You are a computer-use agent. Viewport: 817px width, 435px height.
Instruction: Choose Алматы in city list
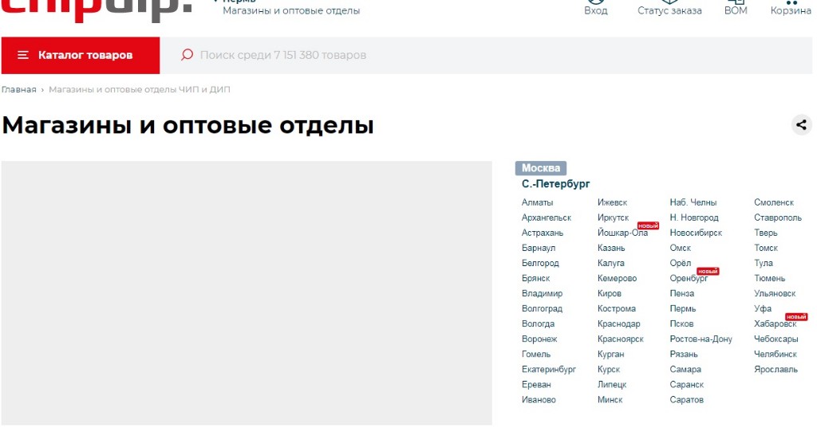point(537,202)
